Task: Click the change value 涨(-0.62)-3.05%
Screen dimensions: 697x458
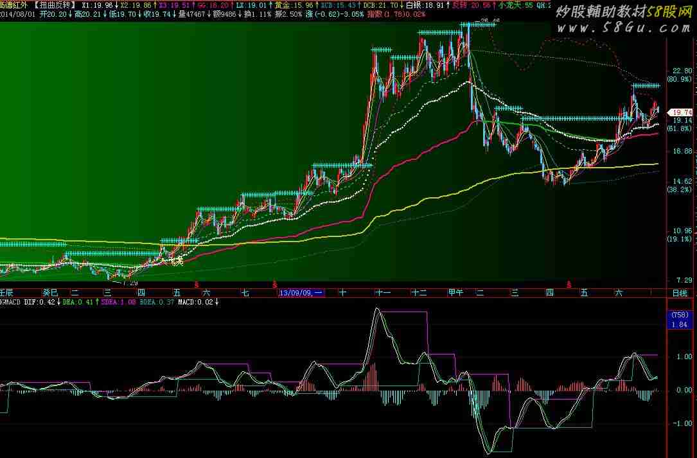Action: click(x=335, y=14)
